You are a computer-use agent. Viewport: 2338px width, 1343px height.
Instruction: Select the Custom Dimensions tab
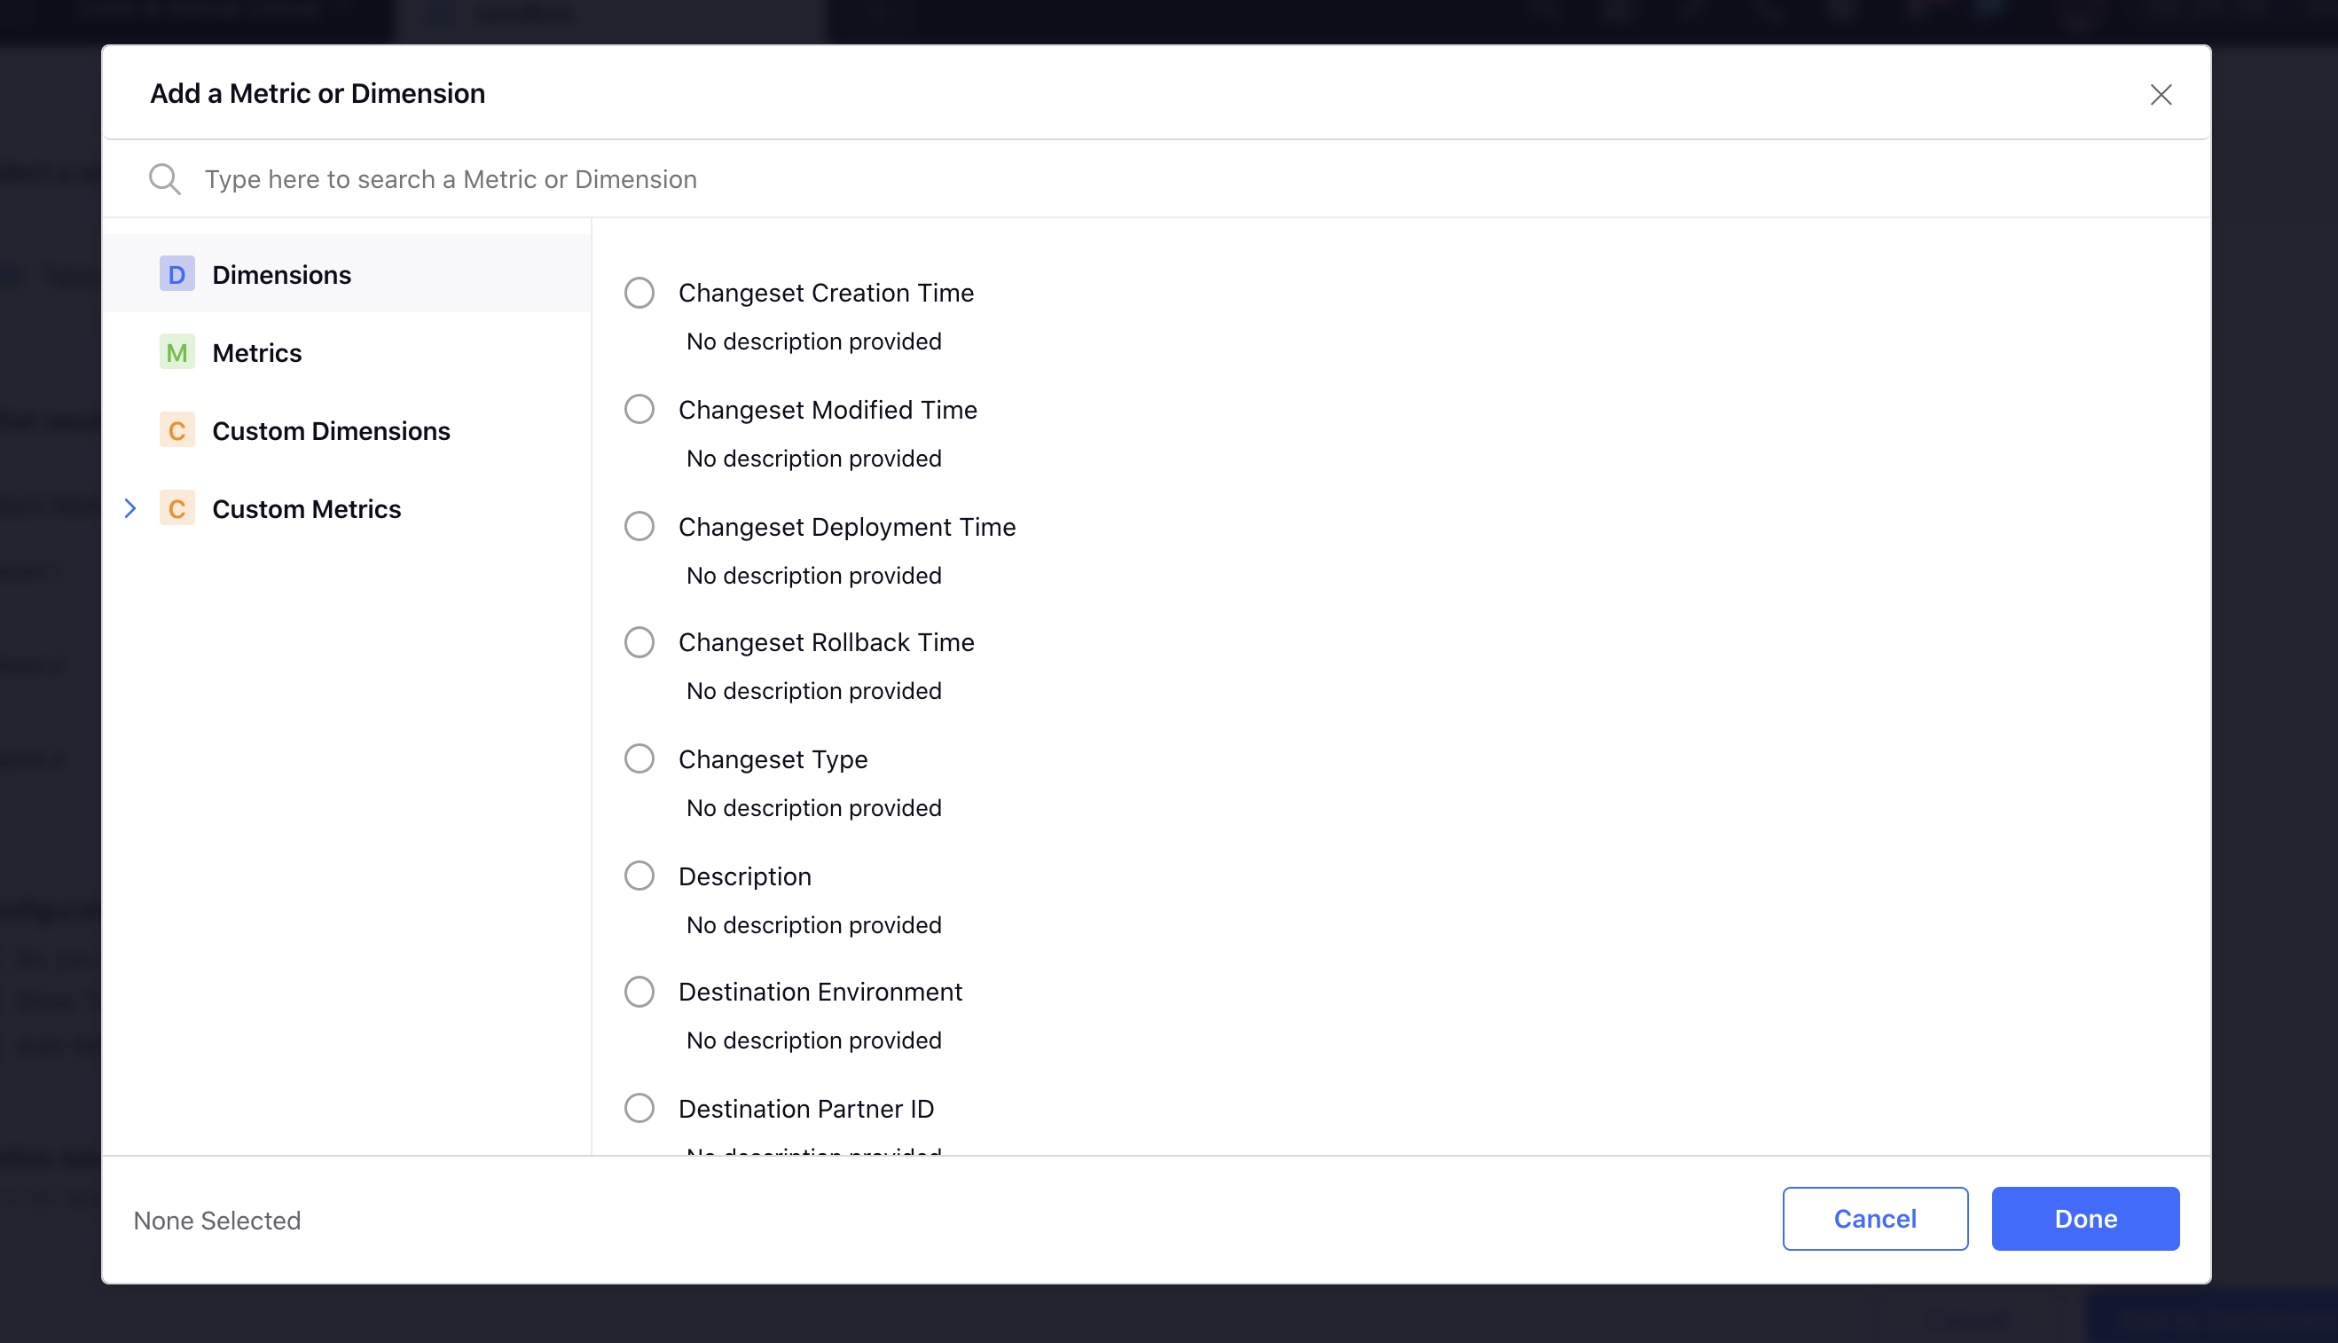point(331,430)
